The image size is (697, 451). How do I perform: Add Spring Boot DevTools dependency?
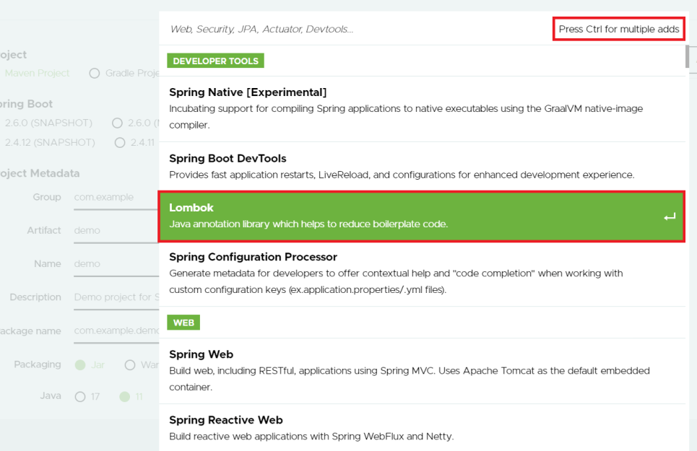coord(421,167)
